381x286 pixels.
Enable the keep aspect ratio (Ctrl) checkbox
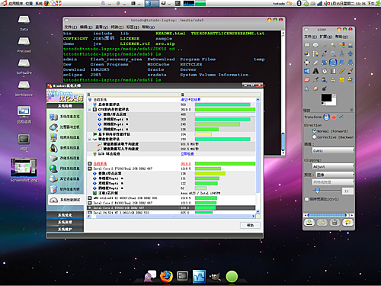coord(307,199)
